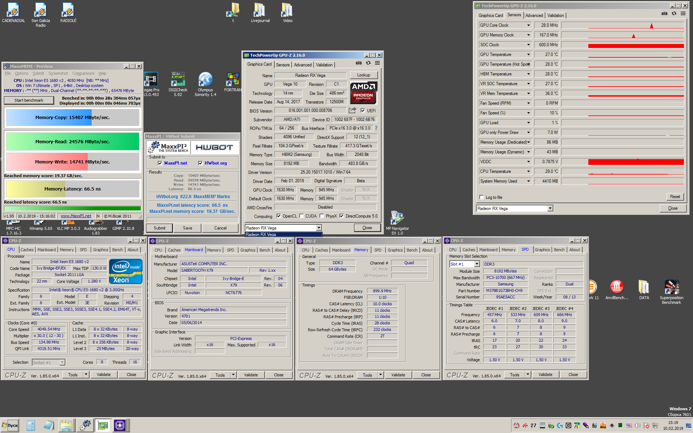Screen dimensions: 693x433
Task: Click the Memory-Read result bar
Action: pos(73,141)
